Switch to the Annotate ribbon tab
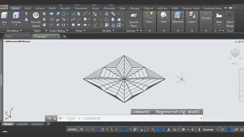The image size is (244, 137). coord(109,8)
